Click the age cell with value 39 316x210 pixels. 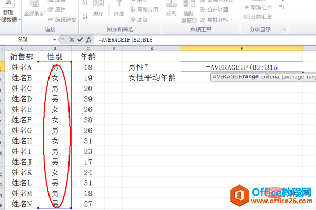tap(88, 99)
